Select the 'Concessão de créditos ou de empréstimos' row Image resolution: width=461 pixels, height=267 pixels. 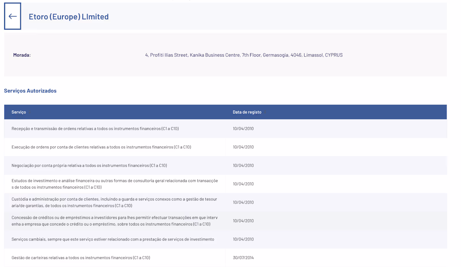pos(226,221)
